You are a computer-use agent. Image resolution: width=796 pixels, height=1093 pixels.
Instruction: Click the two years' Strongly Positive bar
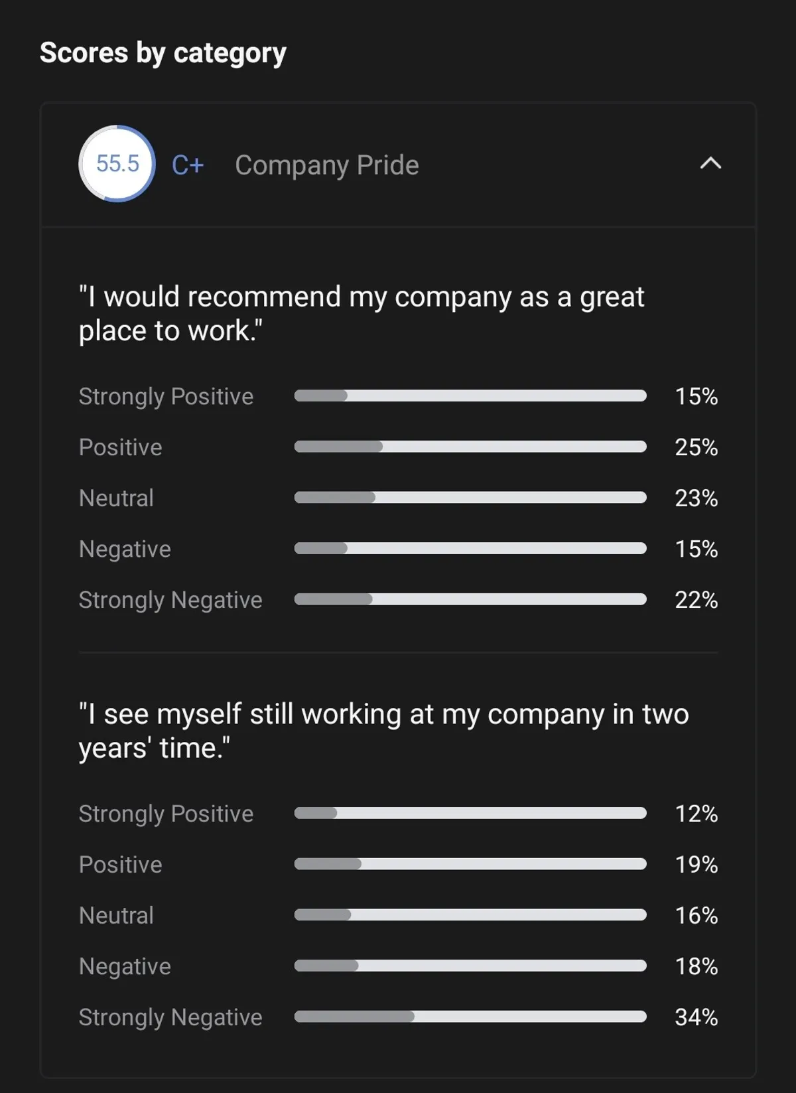[470, 814]
